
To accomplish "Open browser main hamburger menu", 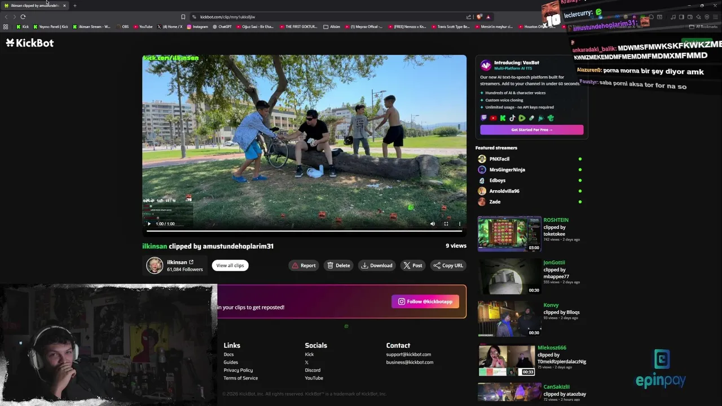I will (716, 17).
